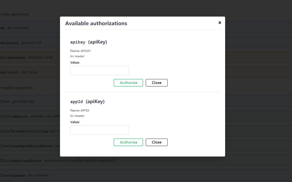Click the Value: label under apikey
This screenshot has width=292, height=182.
tap(75, 62)
